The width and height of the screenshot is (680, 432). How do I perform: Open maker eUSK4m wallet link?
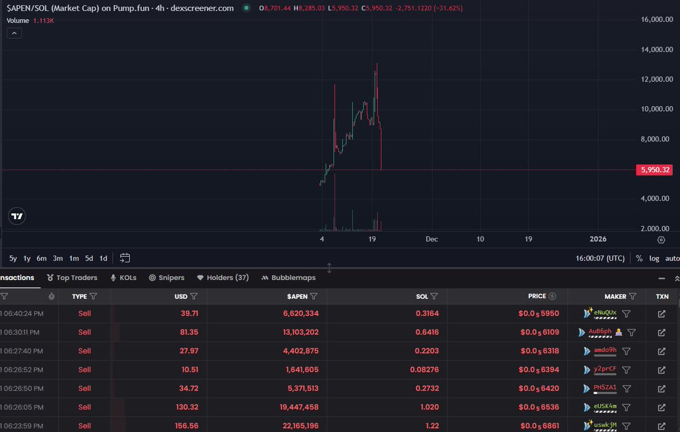[x=605, y=406]
